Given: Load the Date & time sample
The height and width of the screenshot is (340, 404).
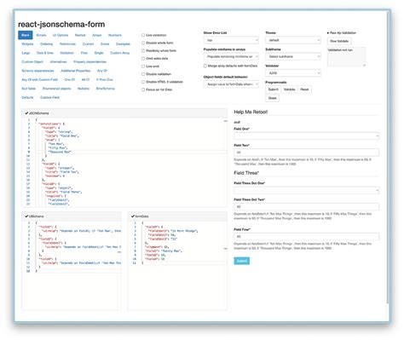Looking at the screenshot, I should [x=45, y=53].
